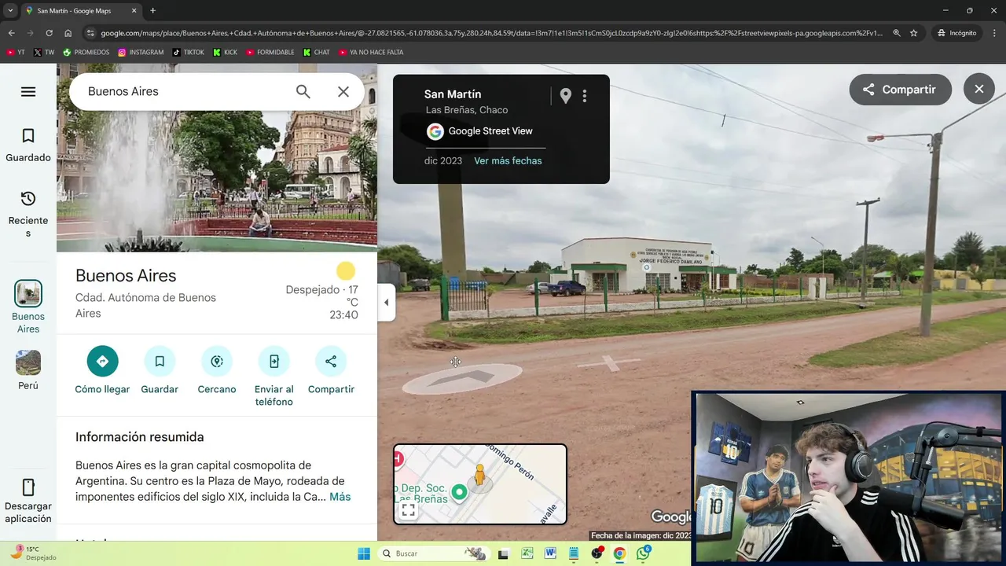
Task: Open the Windows Start menu
Action: (x=364, y=553)
